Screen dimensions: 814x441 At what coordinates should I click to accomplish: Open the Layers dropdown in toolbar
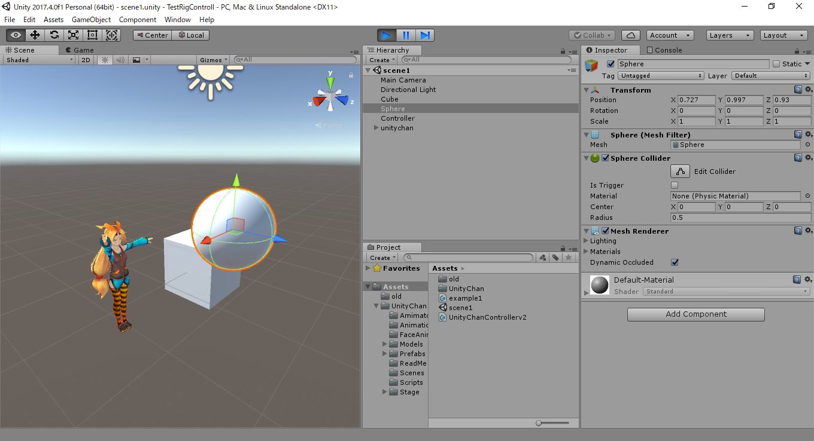click(730, 35)
